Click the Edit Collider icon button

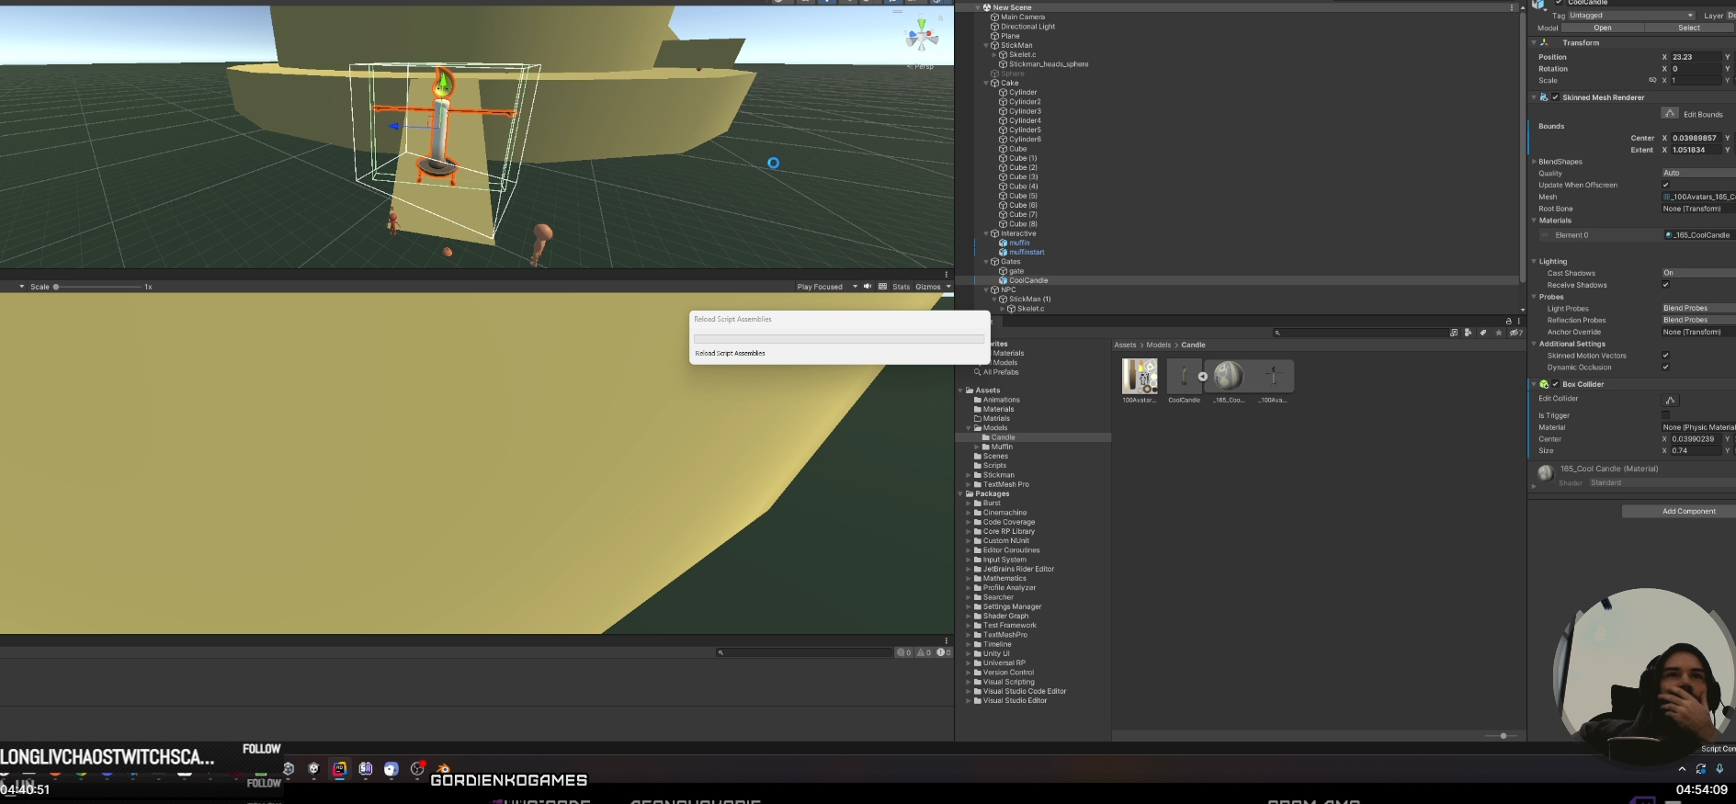coord(1671,400)
